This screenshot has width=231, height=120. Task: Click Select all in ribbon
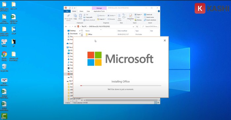tap(148, 14)
